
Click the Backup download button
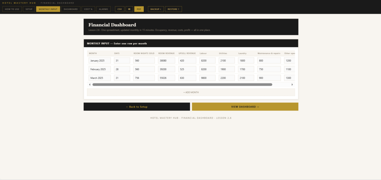pos(156,9)
